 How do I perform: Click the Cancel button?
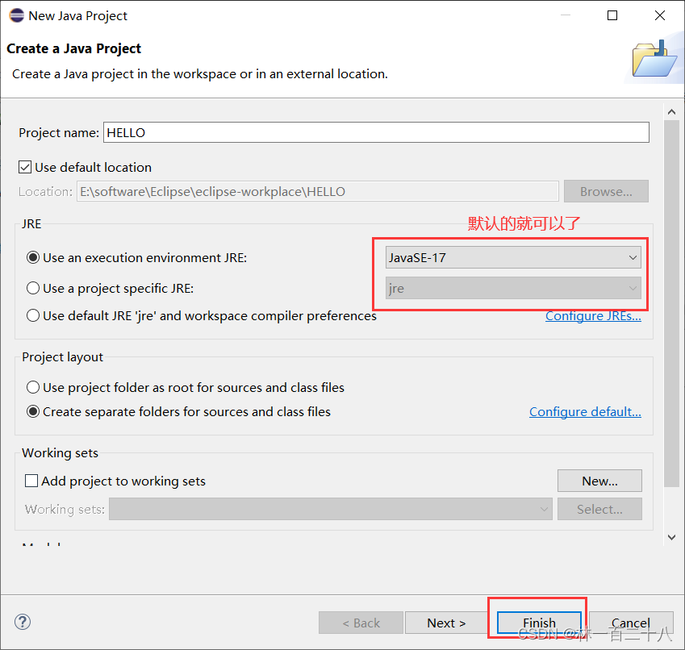coord(631,623)
